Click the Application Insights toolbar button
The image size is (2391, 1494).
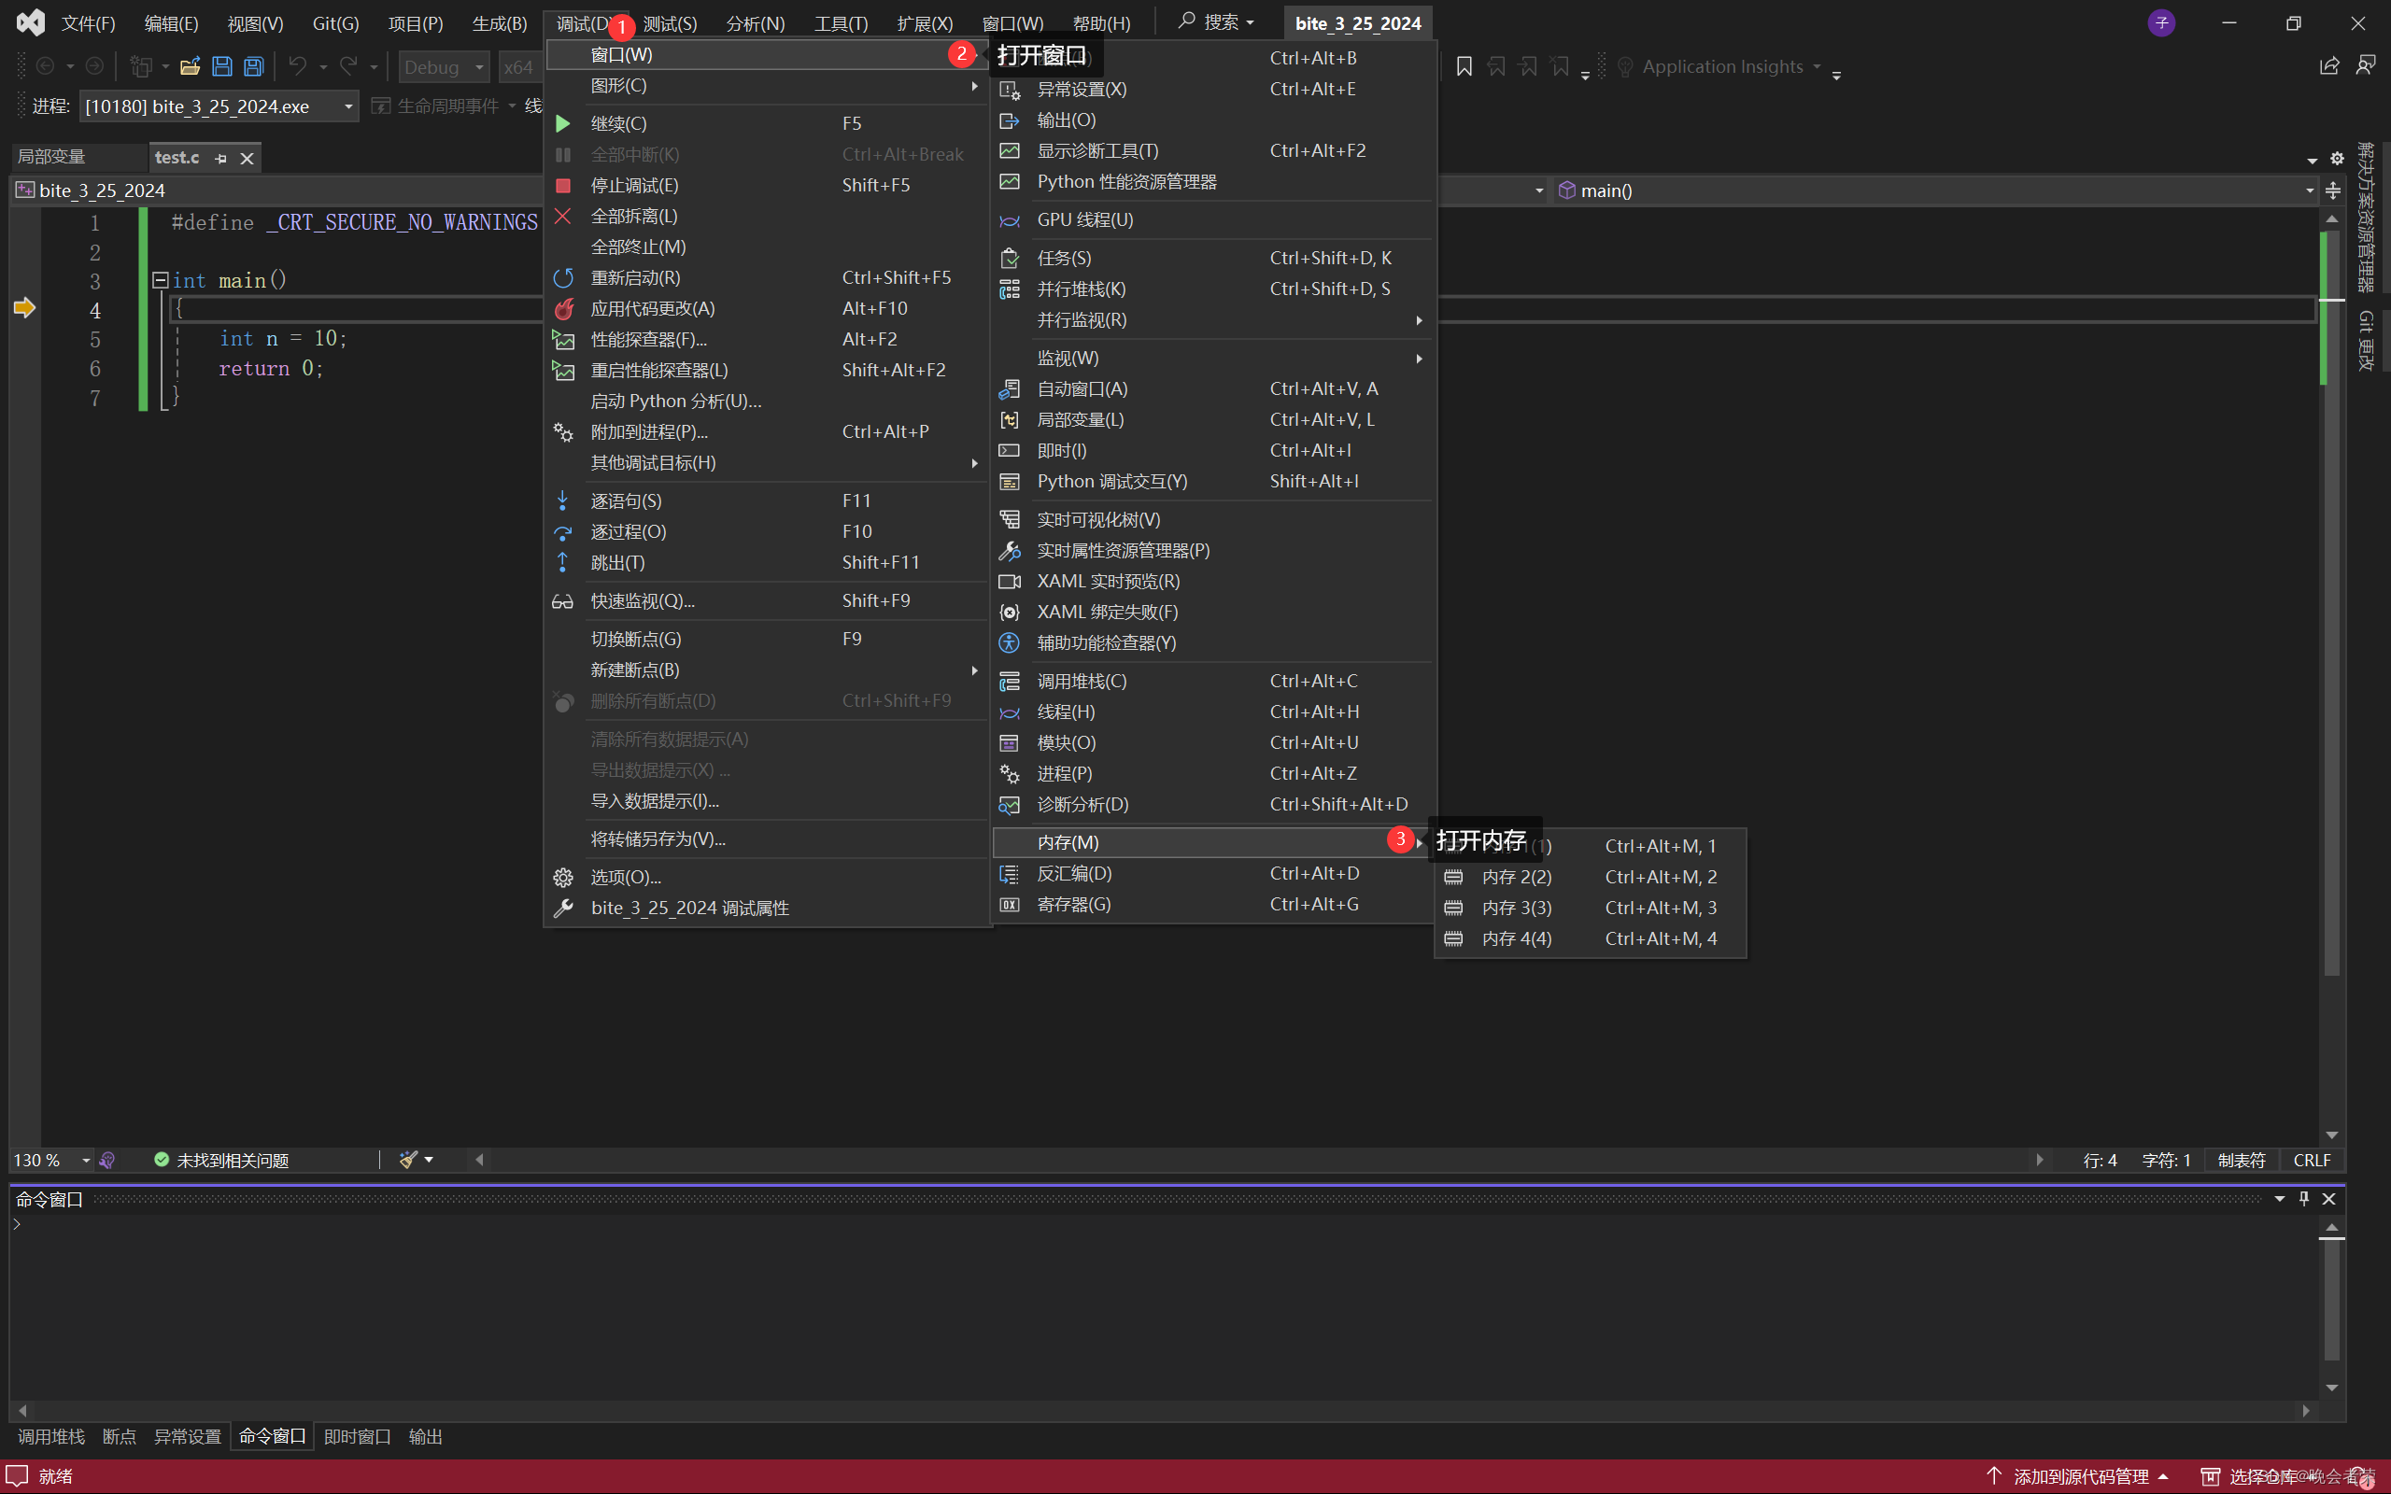click(x=1721, y=67)
